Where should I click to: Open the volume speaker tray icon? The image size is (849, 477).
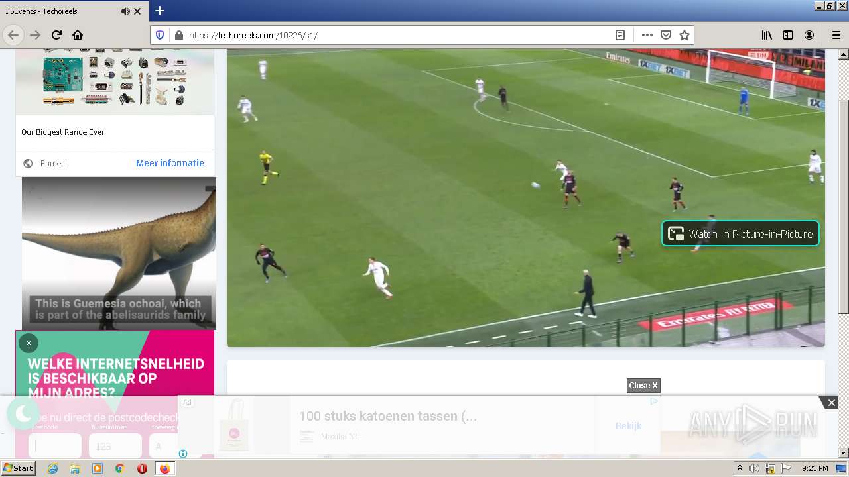pyautogui.click(x=754, y=468)
